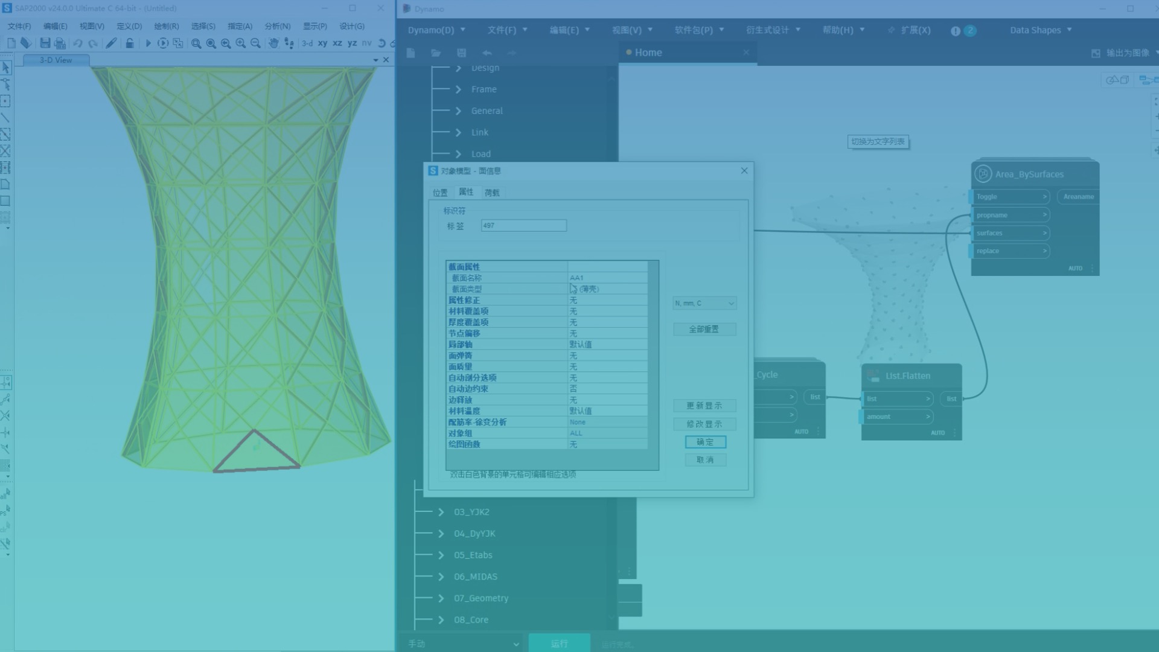Image resolution: width=1159 pixels, height=652 pixels.
Task: Expand the Frame category in library
Action: [458, 89]
